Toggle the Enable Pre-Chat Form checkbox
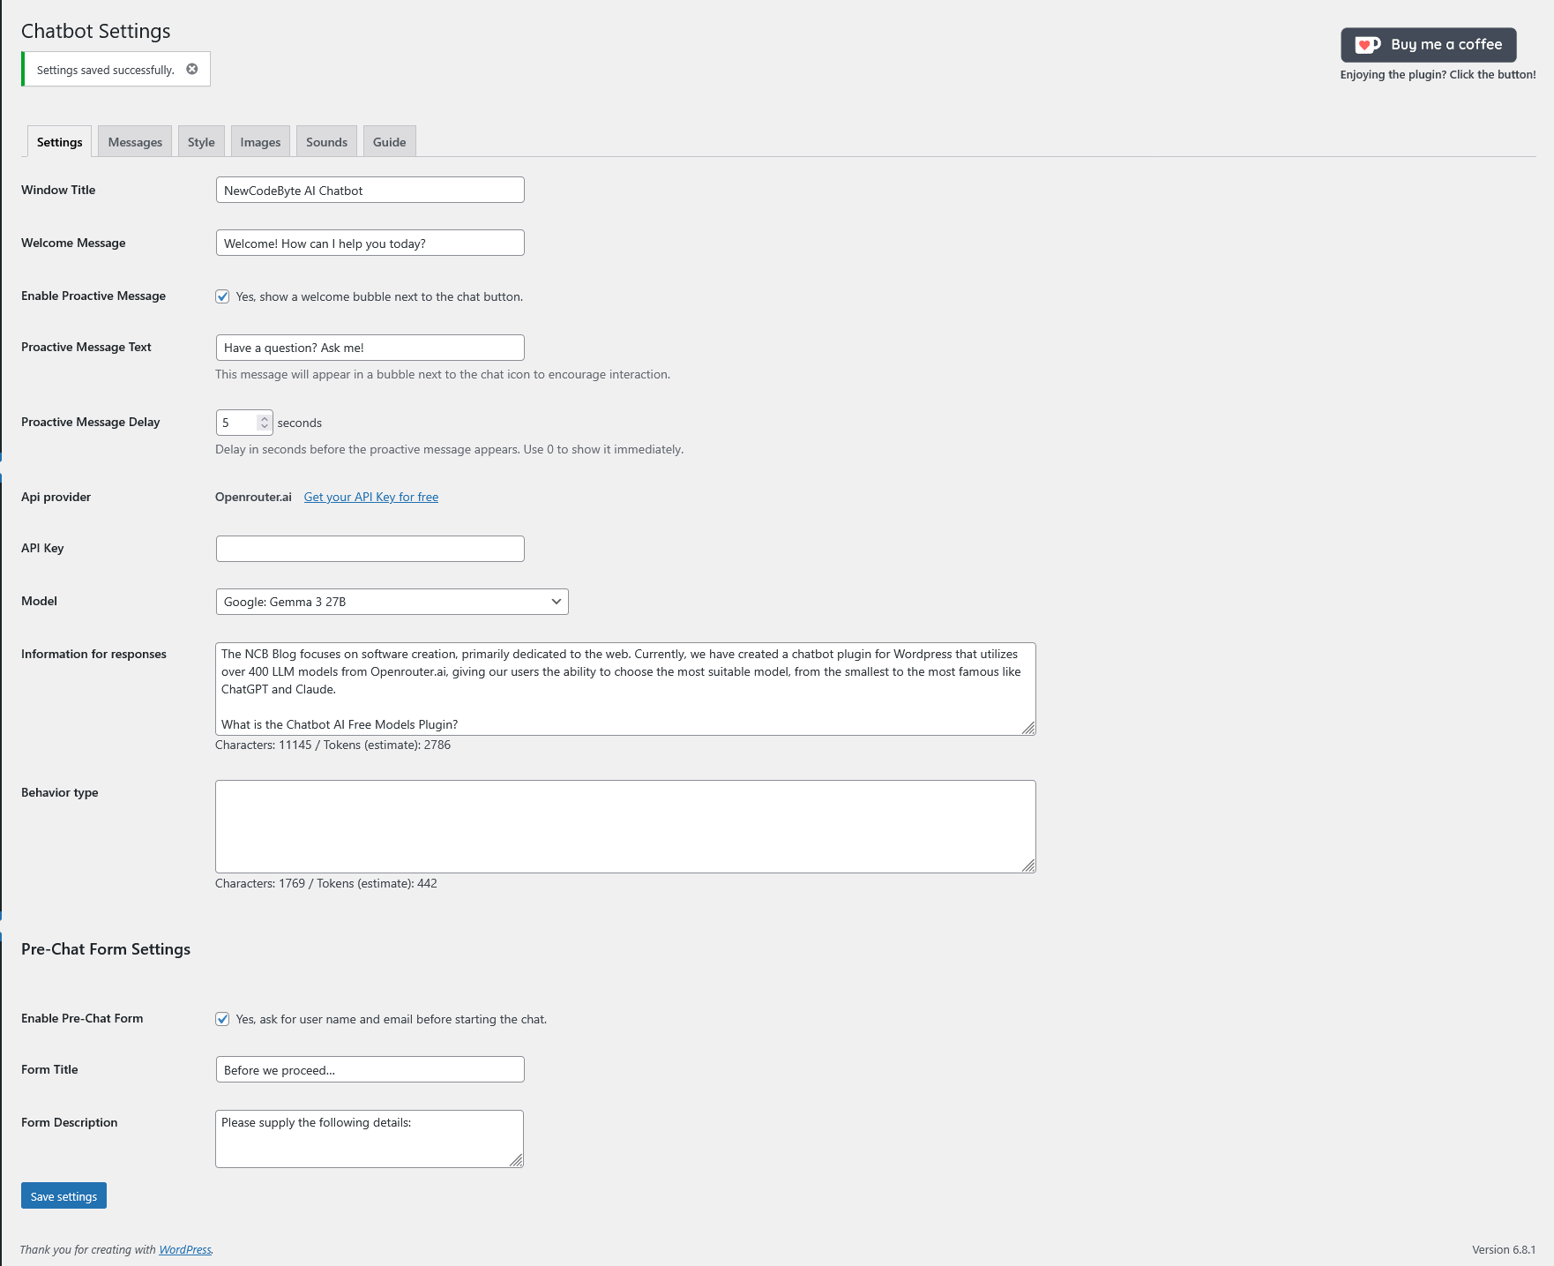The image size is (1554, 1266). pos(222,1019)
